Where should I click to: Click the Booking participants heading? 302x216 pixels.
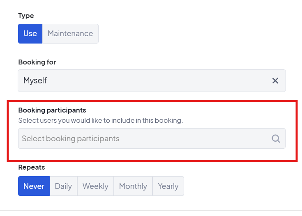(x=52, y=110)
